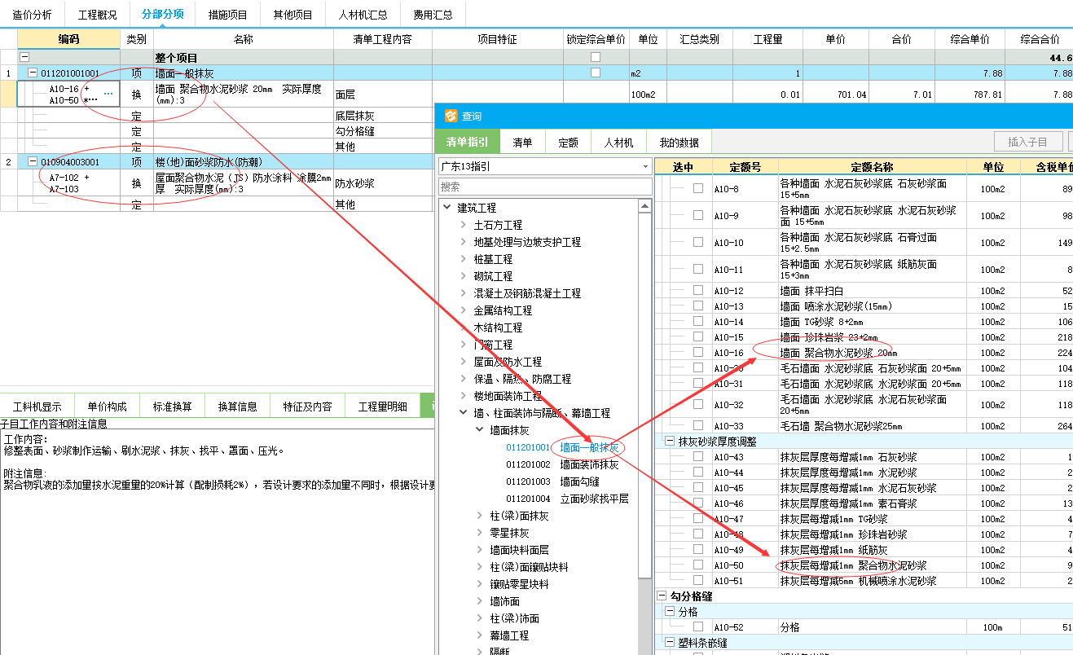
Task: Click the 编码 column header
Action: [x=69, y=38]
